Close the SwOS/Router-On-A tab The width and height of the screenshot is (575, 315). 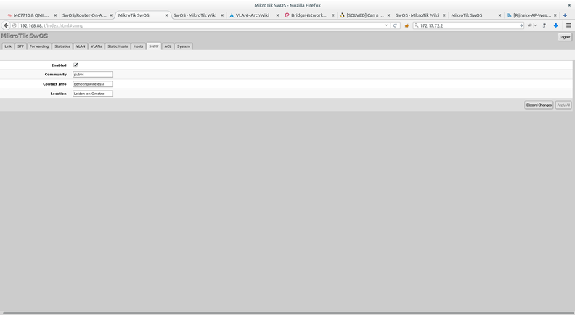pyautogui.click(x=111, y=15)
